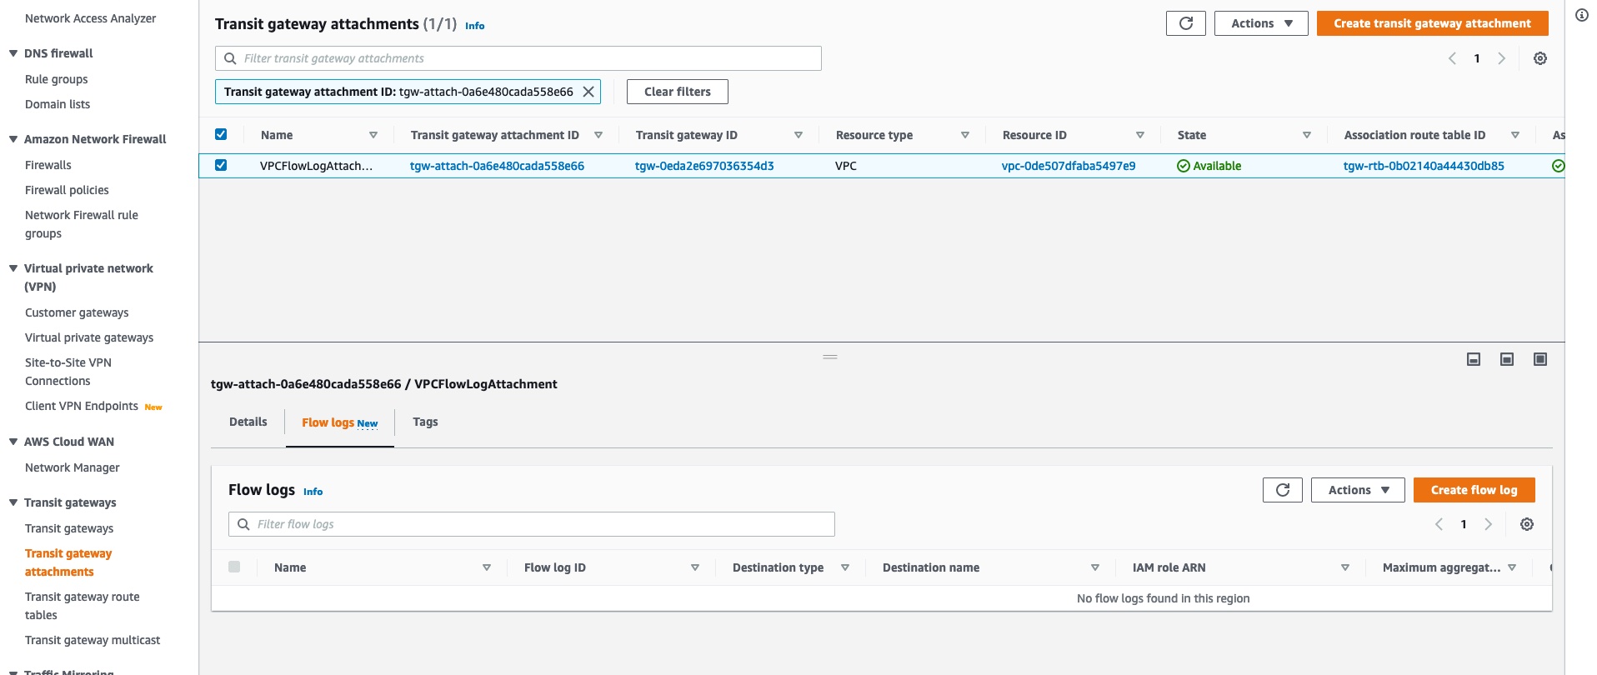Collapse the DNS firewall sidebar section
The height and width of the screenshot is (675, 1597).
(13, 53)
